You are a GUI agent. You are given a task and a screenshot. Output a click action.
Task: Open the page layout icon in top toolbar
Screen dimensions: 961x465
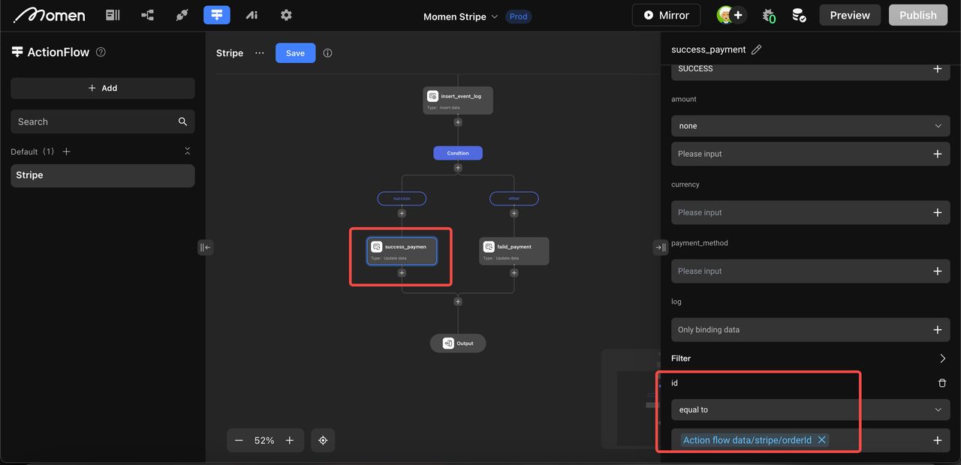[113, 15]
